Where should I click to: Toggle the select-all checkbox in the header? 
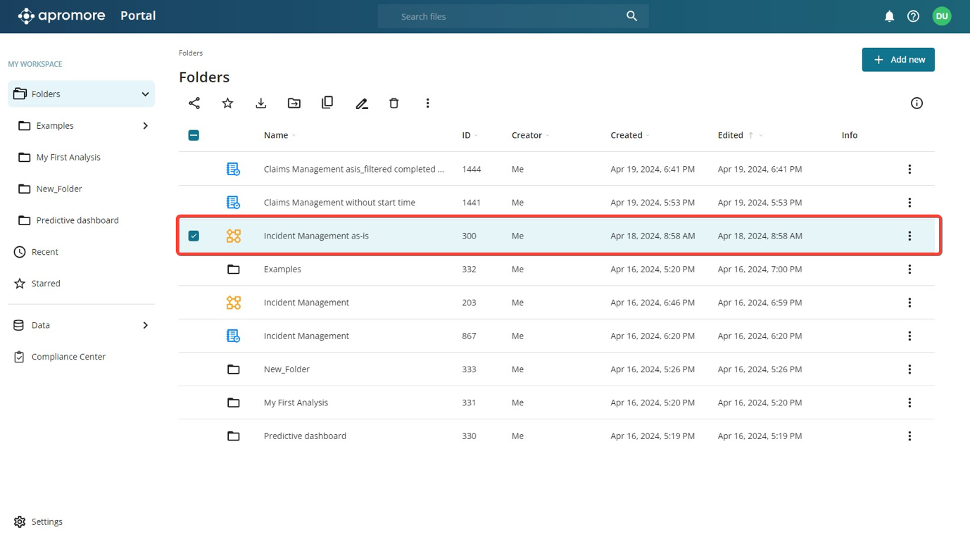pos(194,135)
